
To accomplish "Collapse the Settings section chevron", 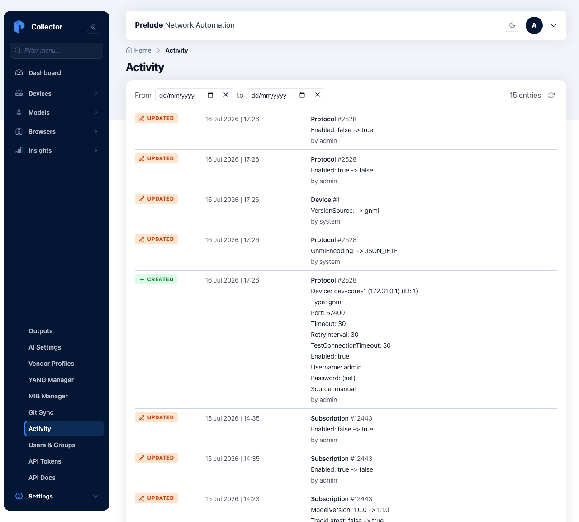I will tap(95, 496).
